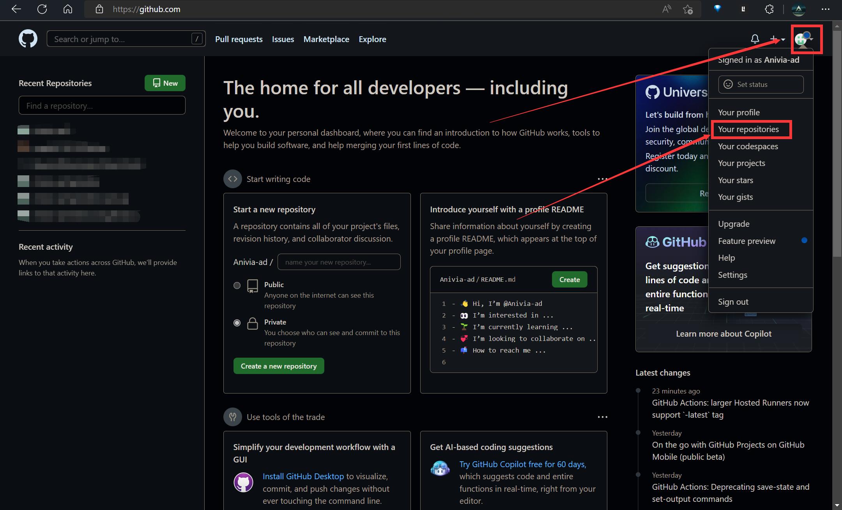
Task: Click the browser home icon
Action: tap(68, 9)
